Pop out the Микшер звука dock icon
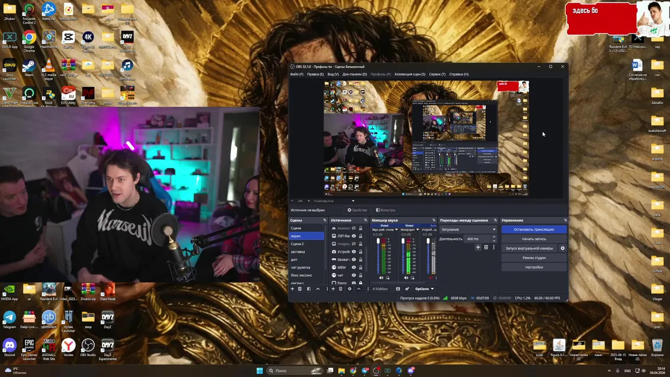The image size is (670, 377). (434, 220)
